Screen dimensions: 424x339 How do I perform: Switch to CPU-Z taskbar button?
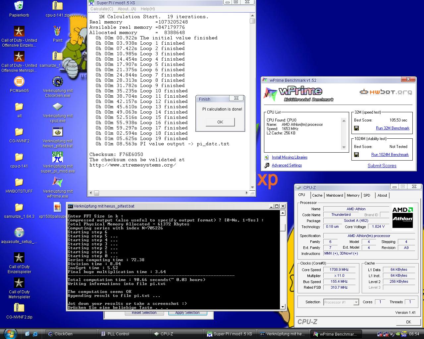(177, 334)
